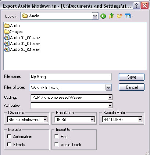Check Import to Pool
Screen dimensions: 150x155
click(57, 136)
